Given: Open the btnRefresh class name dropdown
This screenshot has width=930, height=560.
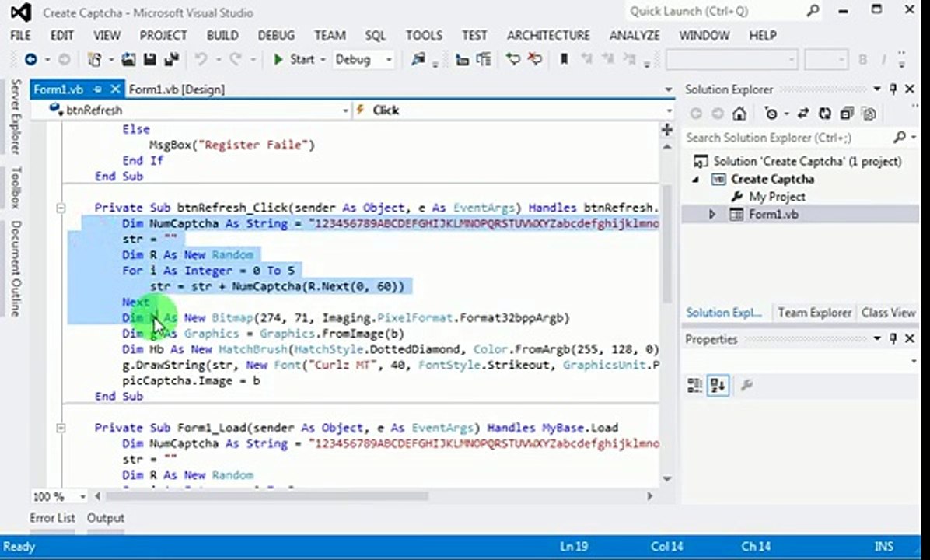Looking at the screenshot, I should pyautogui.click(x=345, y=110).
